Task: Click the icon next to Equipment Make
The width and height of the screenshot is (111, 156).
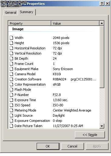Action: pyautogui.click(x=12, y=69)
